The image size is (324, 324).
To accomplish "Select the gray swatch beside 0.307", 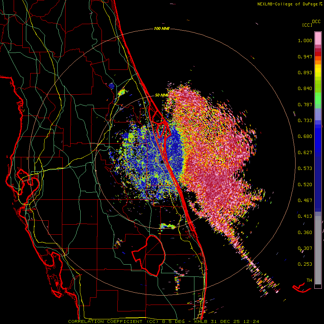I will [318, 250].
